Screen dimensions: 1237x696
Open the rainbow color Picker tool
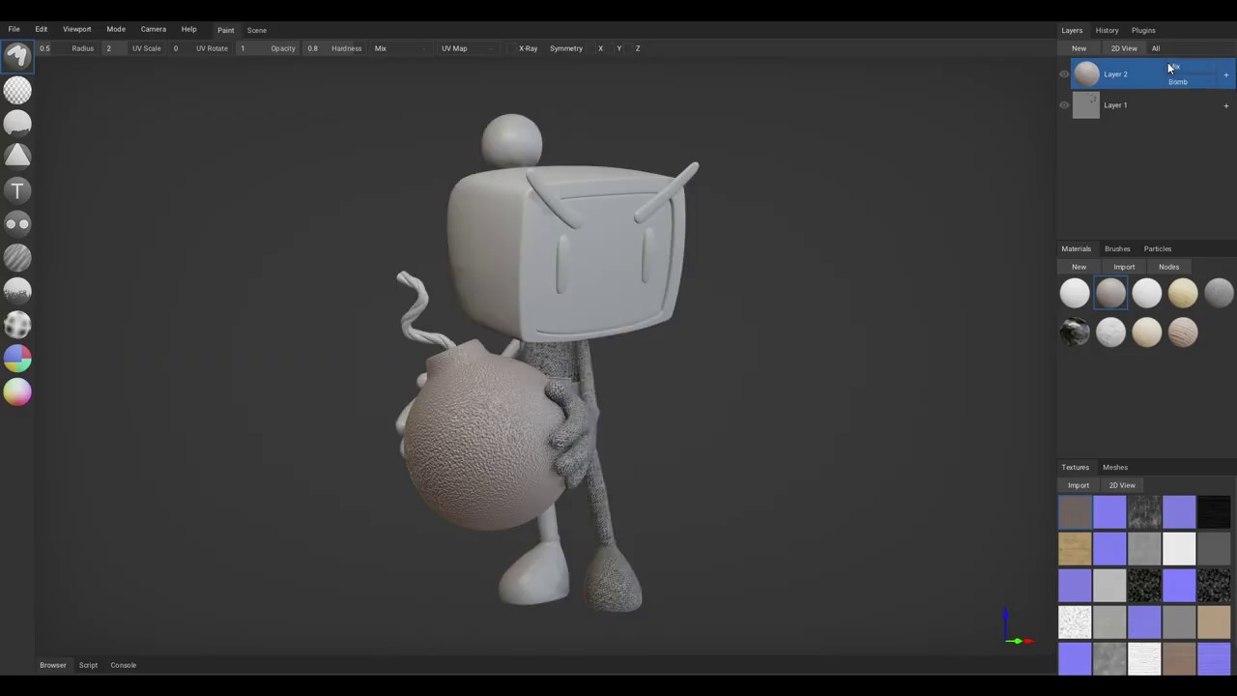click(17, 391)
